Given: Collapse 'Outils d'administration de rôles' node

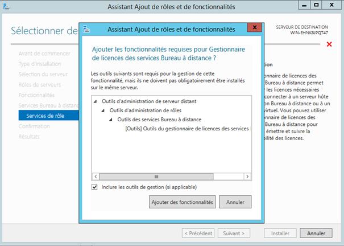Looking at the screenshot, I should click(x=103, y=110).
